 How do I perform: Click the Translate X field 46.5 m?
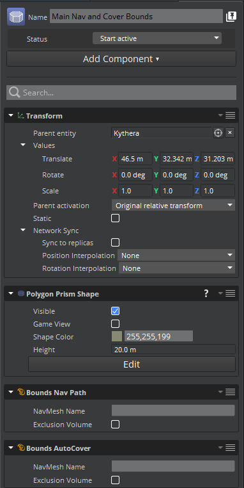tap(135, 159)
